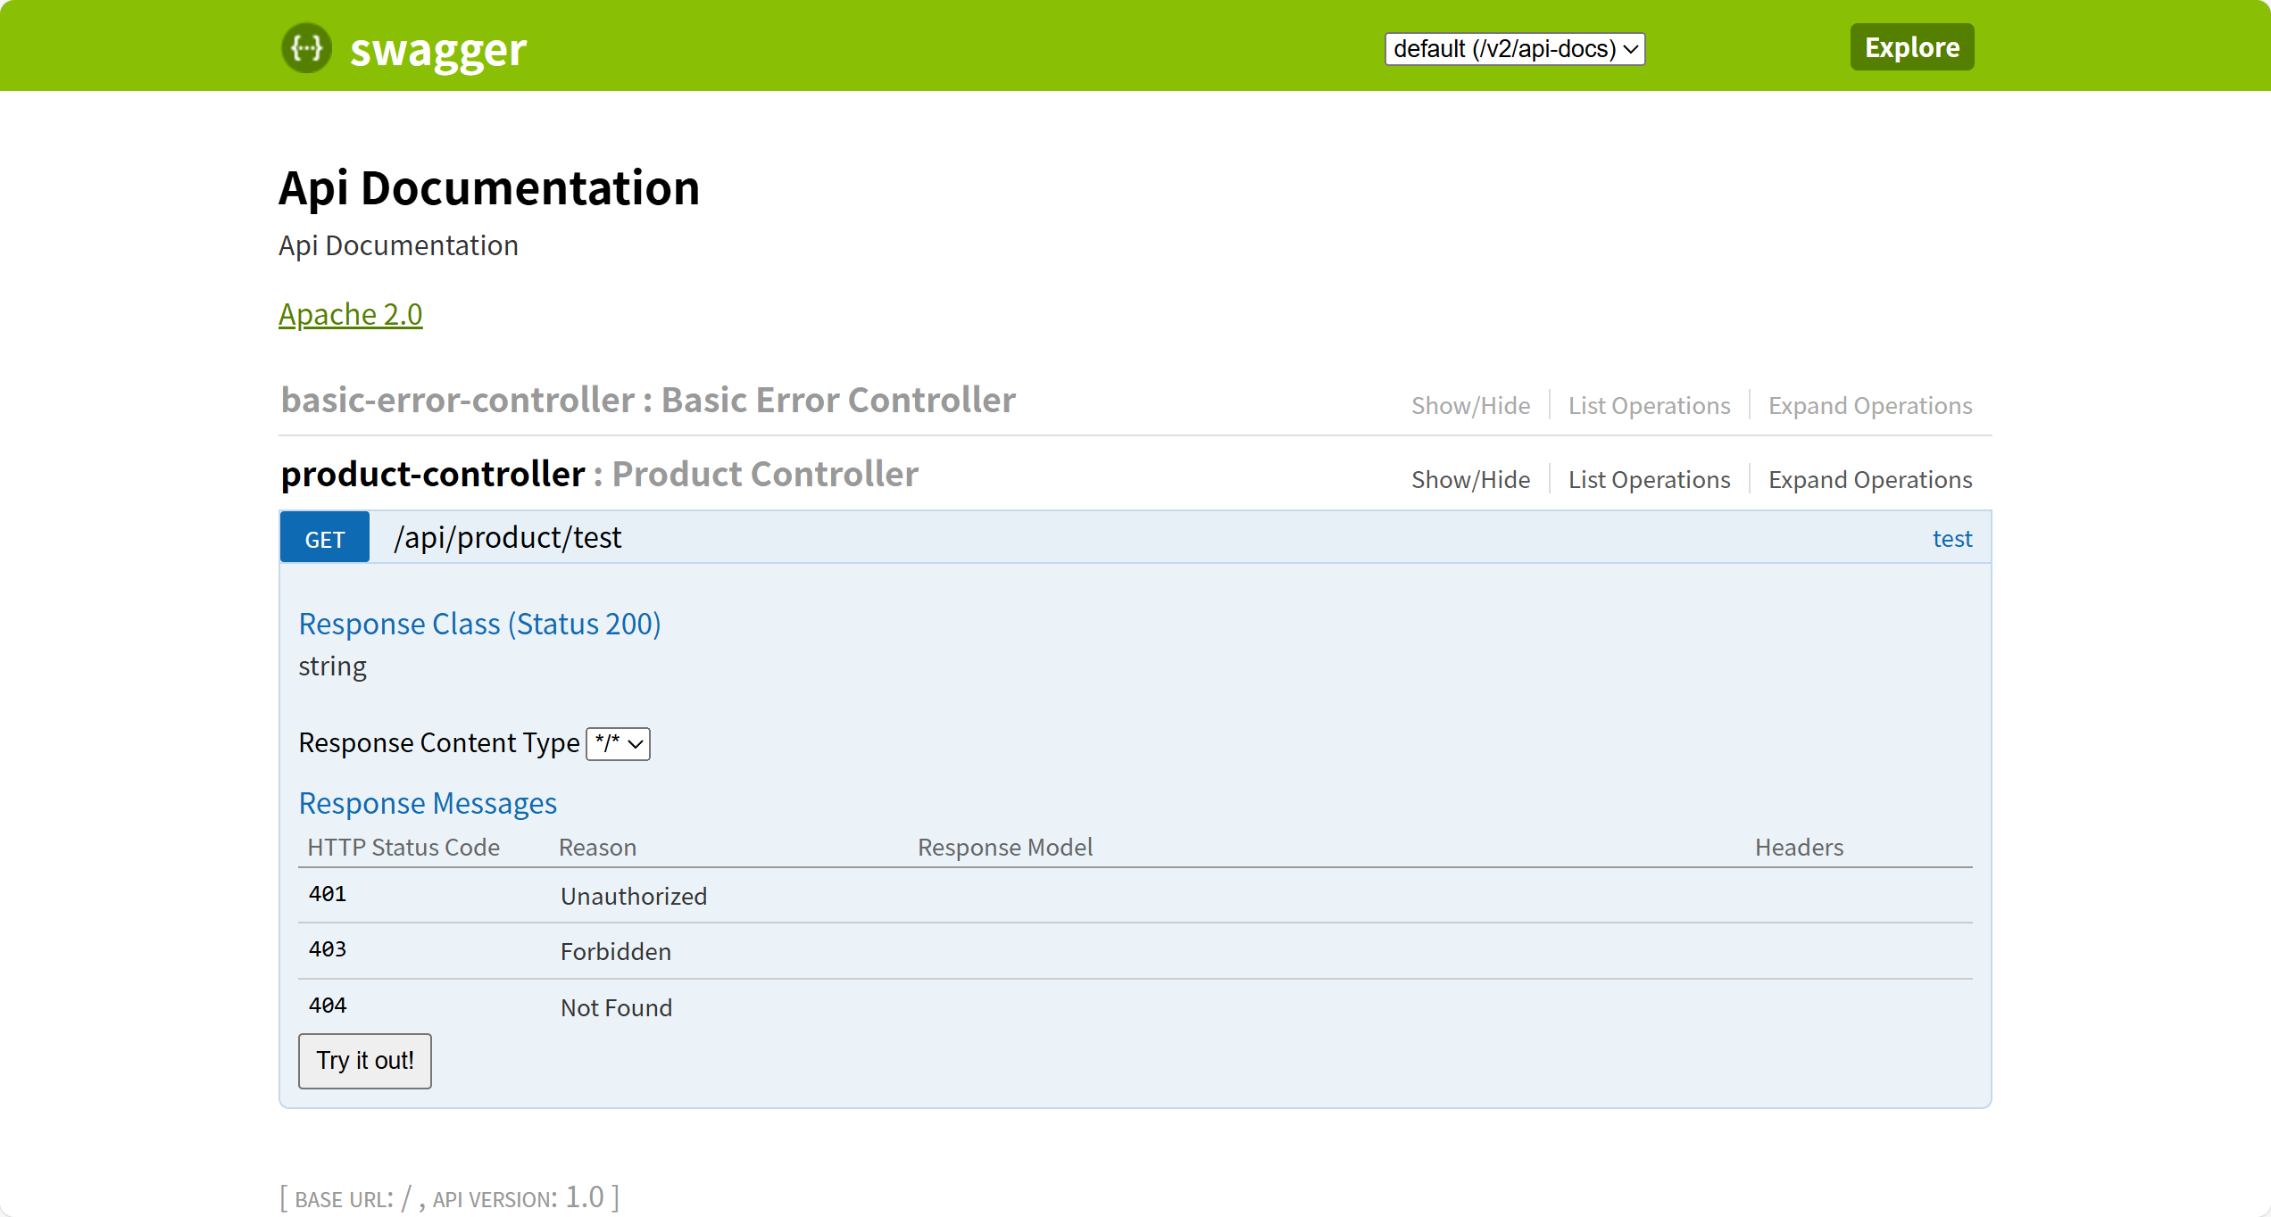Screen dimensions: 2271x1217
Task: Open the Apache 2.0 license link
Action: [x=350, y=314]
